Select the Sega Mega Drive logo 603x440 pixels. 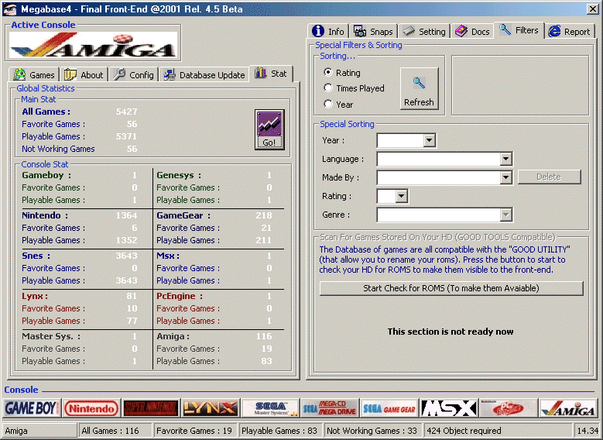(x=330, y=408)
